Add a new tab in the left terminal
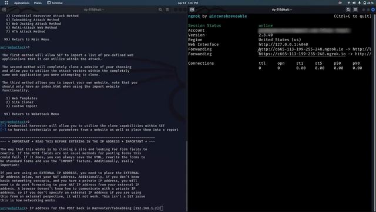 pyautogui.click(x=4, y=9)
